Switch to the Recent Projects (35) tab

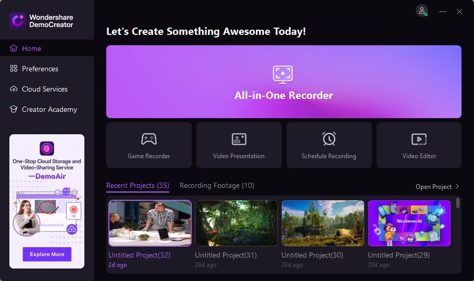click(138, 186)
